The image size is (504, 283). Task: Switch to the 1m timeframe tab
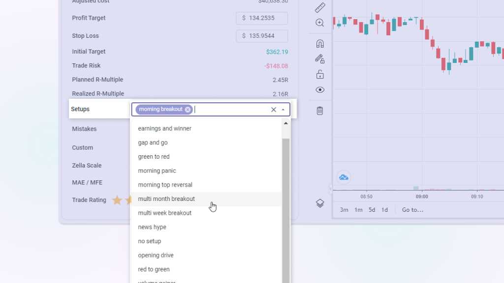point(358,209)
